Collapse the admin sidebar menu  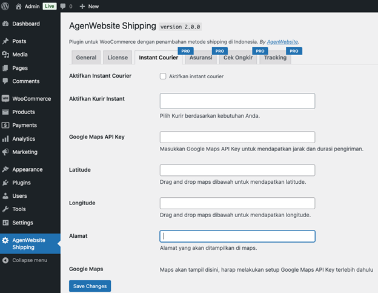click(29, 260)
